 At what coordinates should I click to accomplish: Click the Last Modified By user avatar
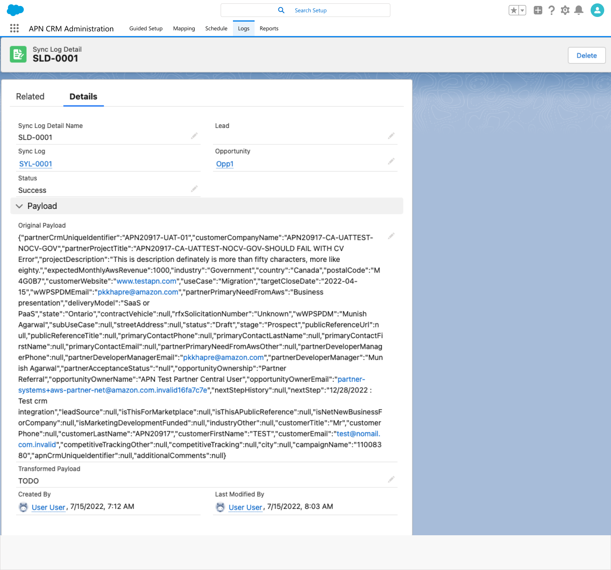point(220,507)
